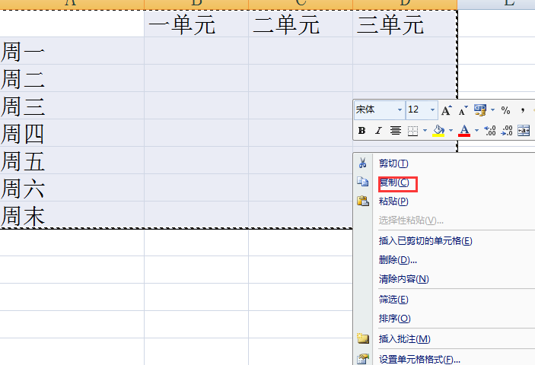
Task: Select the empty cell under 二单元 in 周三 row
Action: [301, 106]
